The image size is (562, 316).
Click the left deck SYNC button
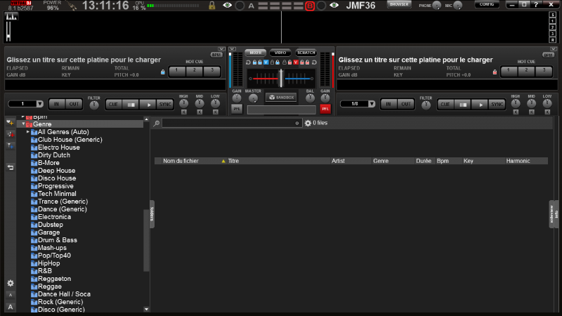click(165, 105)
